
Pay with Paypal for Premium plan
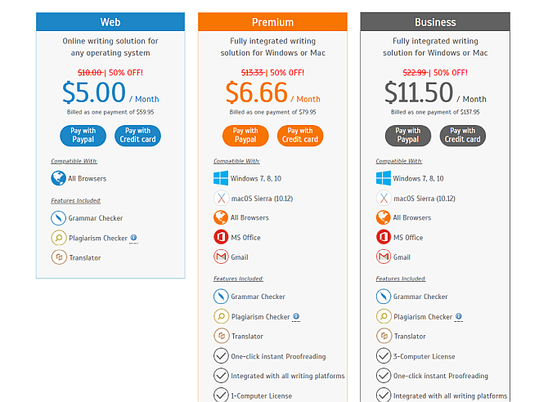point(245,135)
